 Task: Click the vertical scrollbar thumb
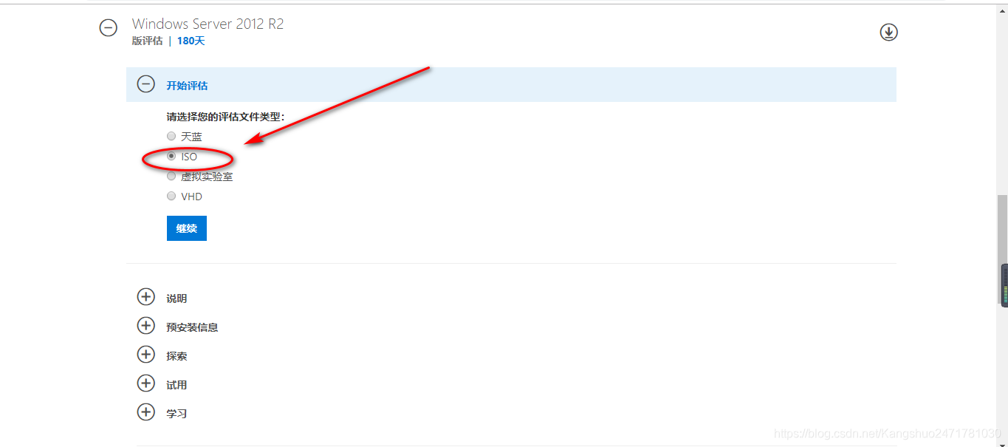(x=1002, y=250)
